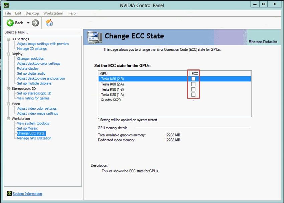This screenshot has height=203, width=284.
Task: Open Adjust image settings with preview
Action: pos(43,44)
